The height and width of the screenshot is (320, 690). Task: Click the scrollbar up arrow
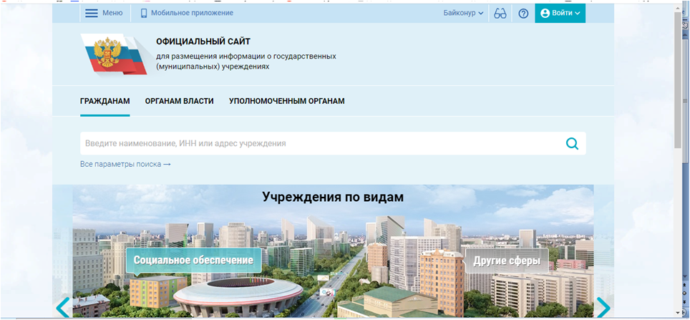coord(678,8)
